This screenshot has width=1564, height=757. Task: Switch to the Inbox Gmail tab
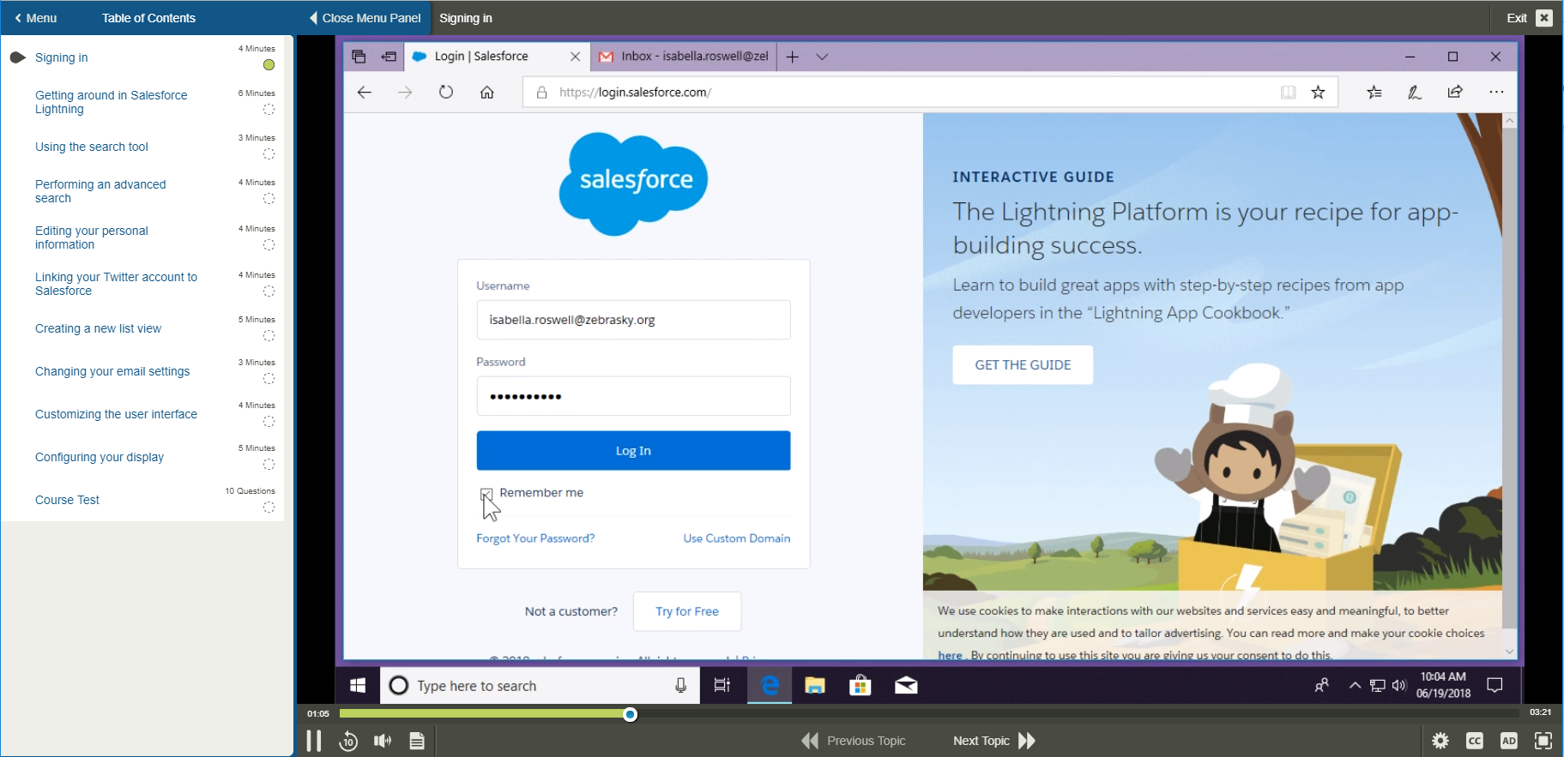(685, 57)
